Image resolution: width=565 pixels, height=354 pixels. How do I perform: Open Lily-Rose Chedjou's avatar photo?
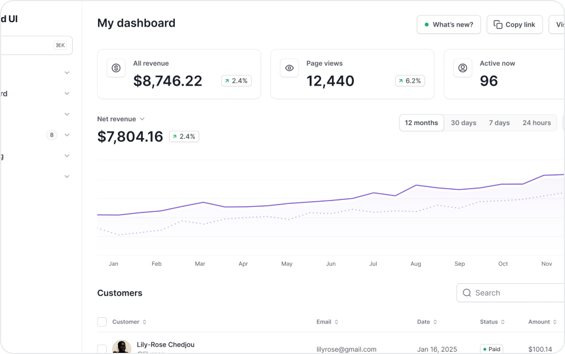click(x=122, y=347)
